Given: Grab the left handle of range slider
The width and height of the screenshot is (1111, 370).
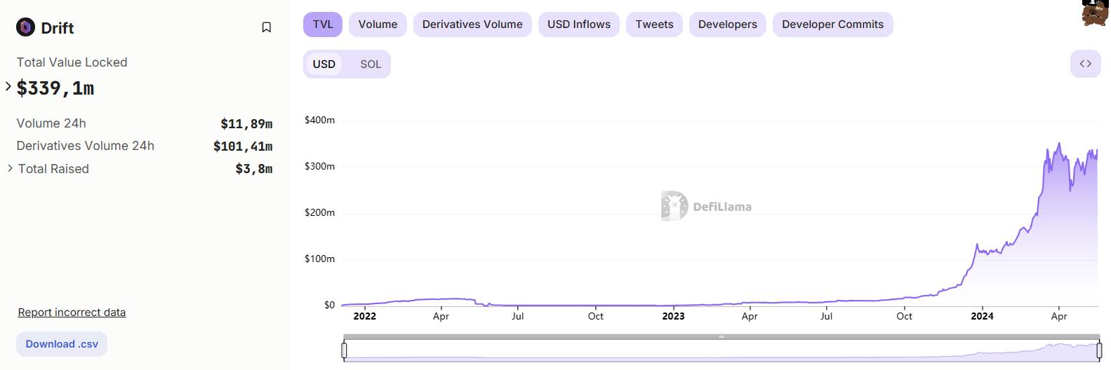Looking at the screenshot, I should 344,350.
